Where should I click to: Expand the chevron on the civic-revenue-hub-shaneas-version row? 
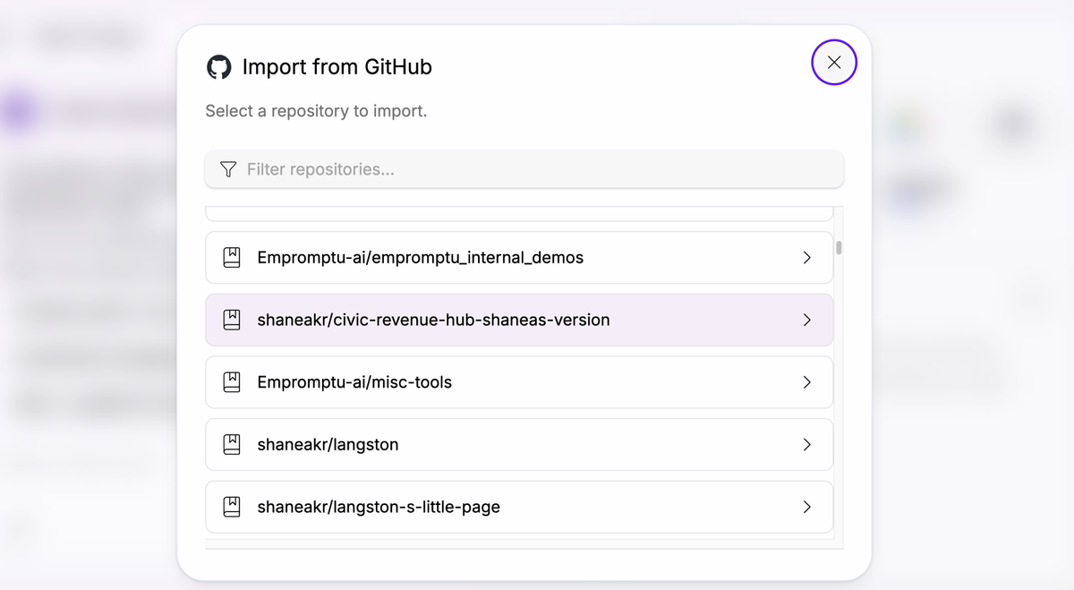pos(806,320)
